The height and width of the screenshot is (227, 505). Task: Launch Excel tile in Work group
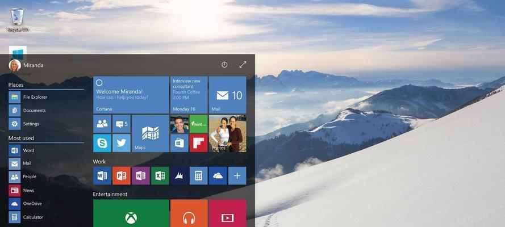tap(160, 175)
